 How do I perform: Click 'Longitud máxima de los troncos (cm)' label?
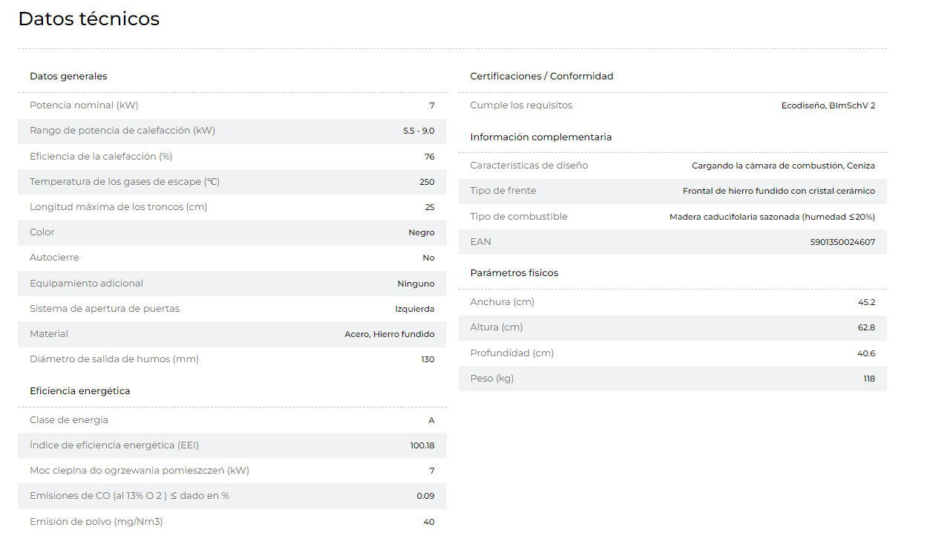[x=119, y=207]
